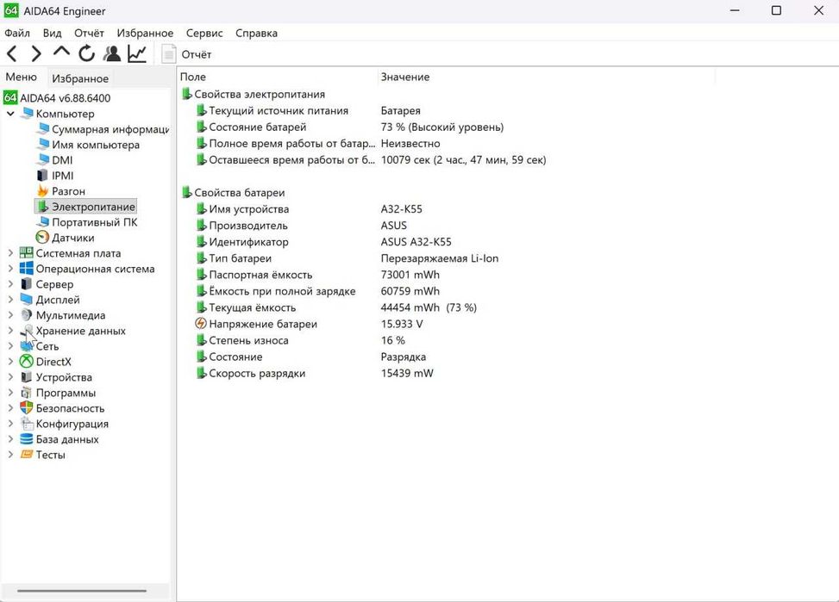The image size is (839, 602).
Task: Click the ASUS A32-K55 identifier value
Action: click(x=416, y=242)
